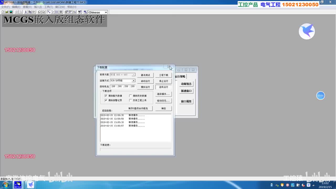The width and height of the screenshot is (336, 189).
Task: Click the Undo arrow toolbar icon
Action: click(x=39, y=12)
